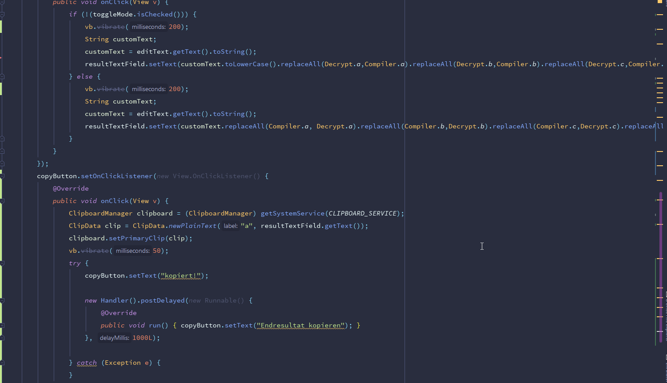Collapse the try block via gutter fold icon
667x383 pixels.
click(2, 263)
